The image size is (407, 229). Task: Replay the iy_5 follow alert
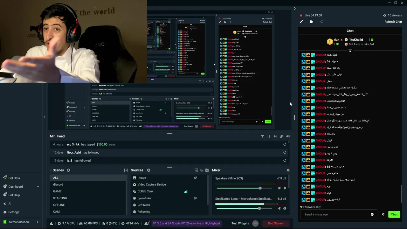(285, 160)
